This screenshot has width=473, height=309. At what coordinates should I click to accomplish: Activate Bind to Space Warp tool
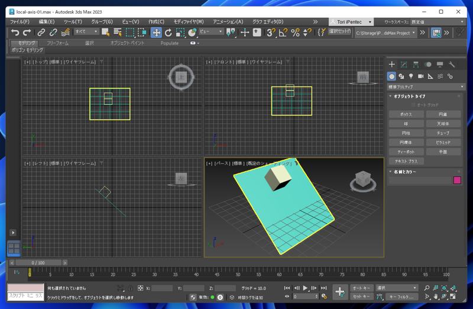point(65,33)
